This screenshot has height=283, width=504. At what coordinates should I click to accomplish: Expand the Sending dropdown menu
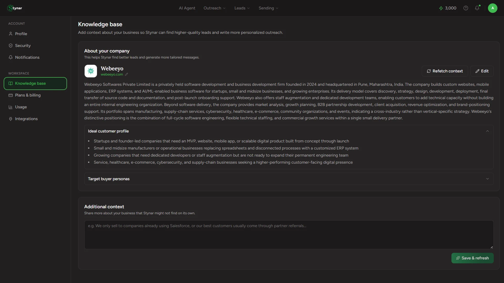coord(268,8)
